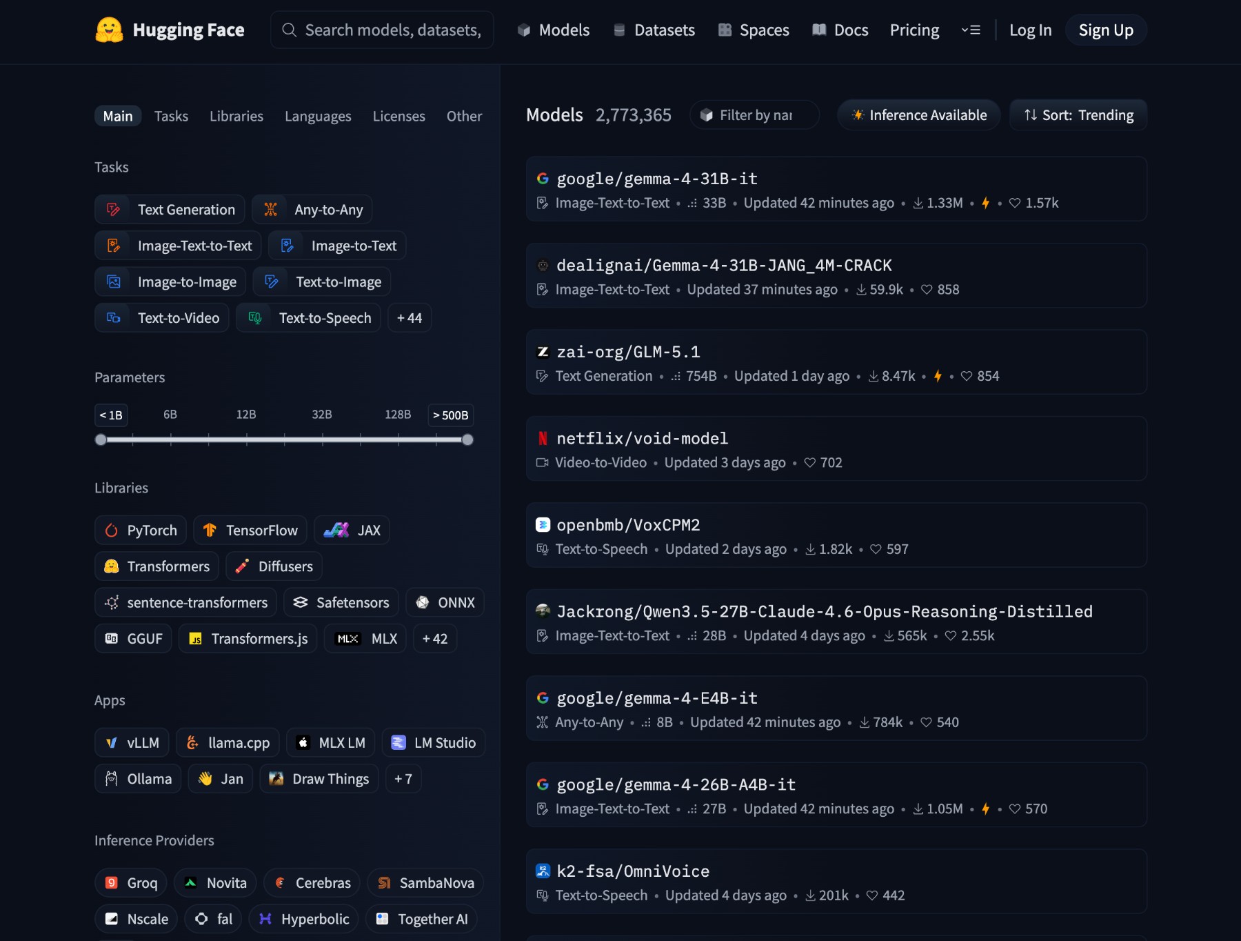
Task: Open the Datasets navigation item
Action: [x=654, y=30]
